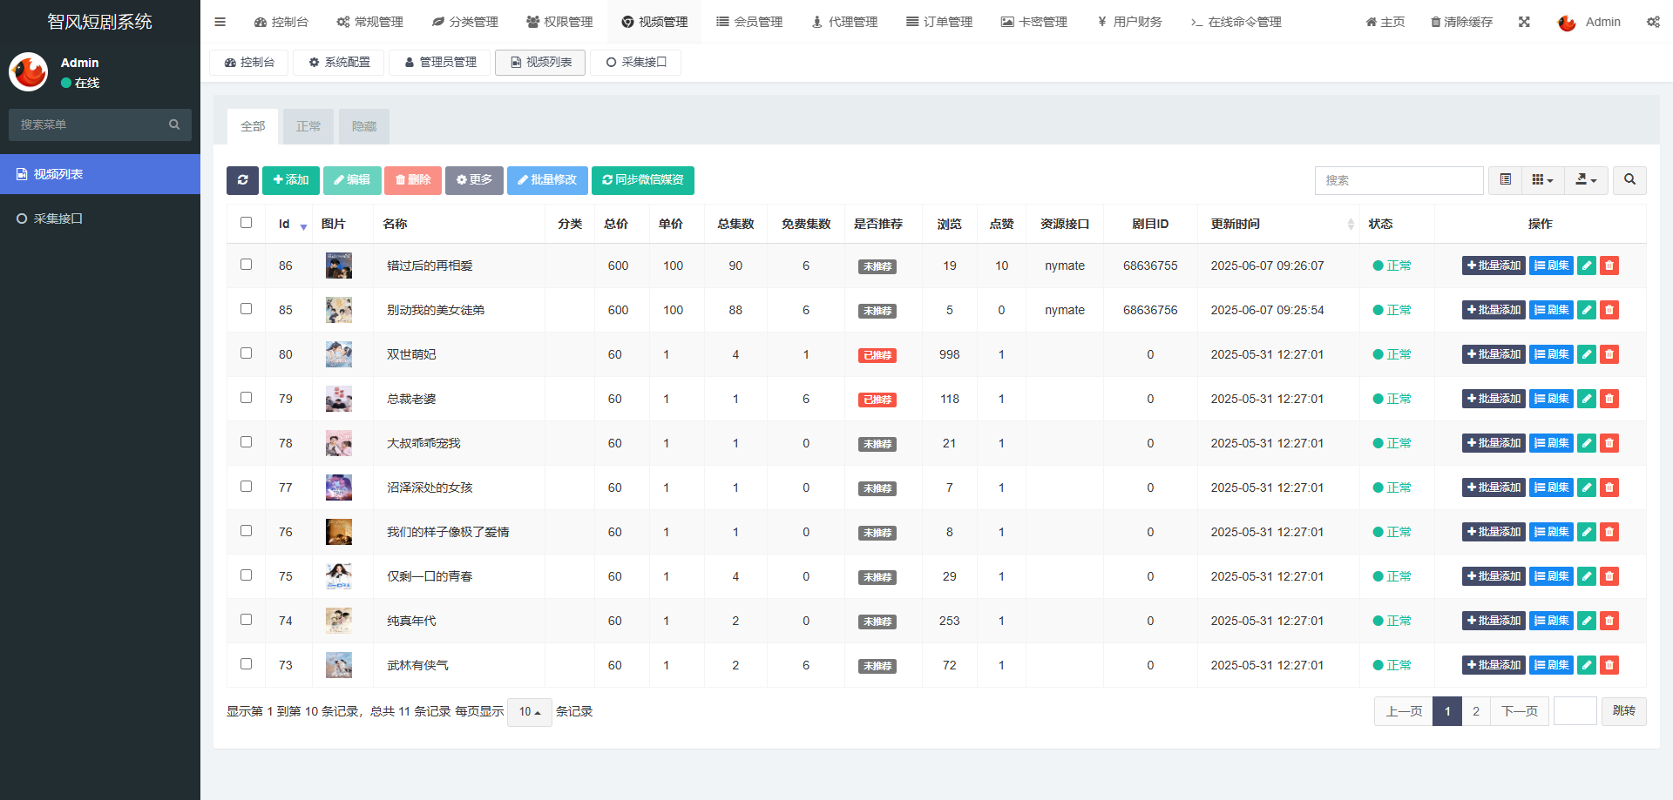Click the search magnifier beside the search box
This screenshot has width=1673, height=800.
pyautogui.click(x=1629, y=180)
